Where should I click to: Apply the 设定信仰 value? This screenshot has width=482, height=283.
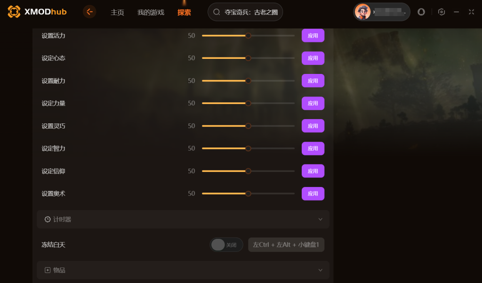313,171
